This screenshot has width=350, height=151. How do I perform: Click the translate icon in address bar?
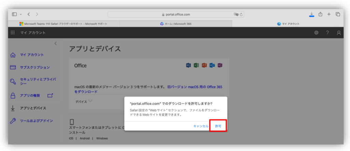[x=236, y=14]
